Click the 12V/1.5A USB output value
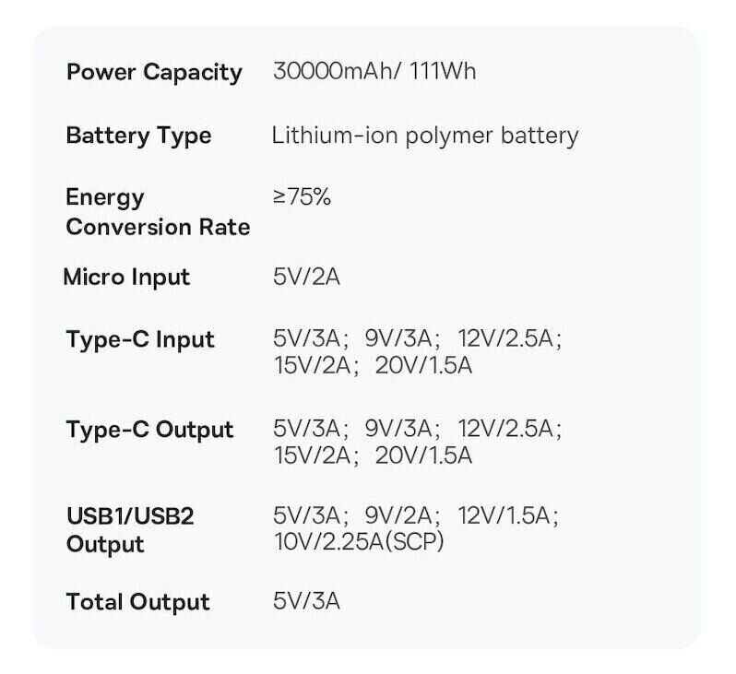The image size is (736, 674). coord(506,516)
